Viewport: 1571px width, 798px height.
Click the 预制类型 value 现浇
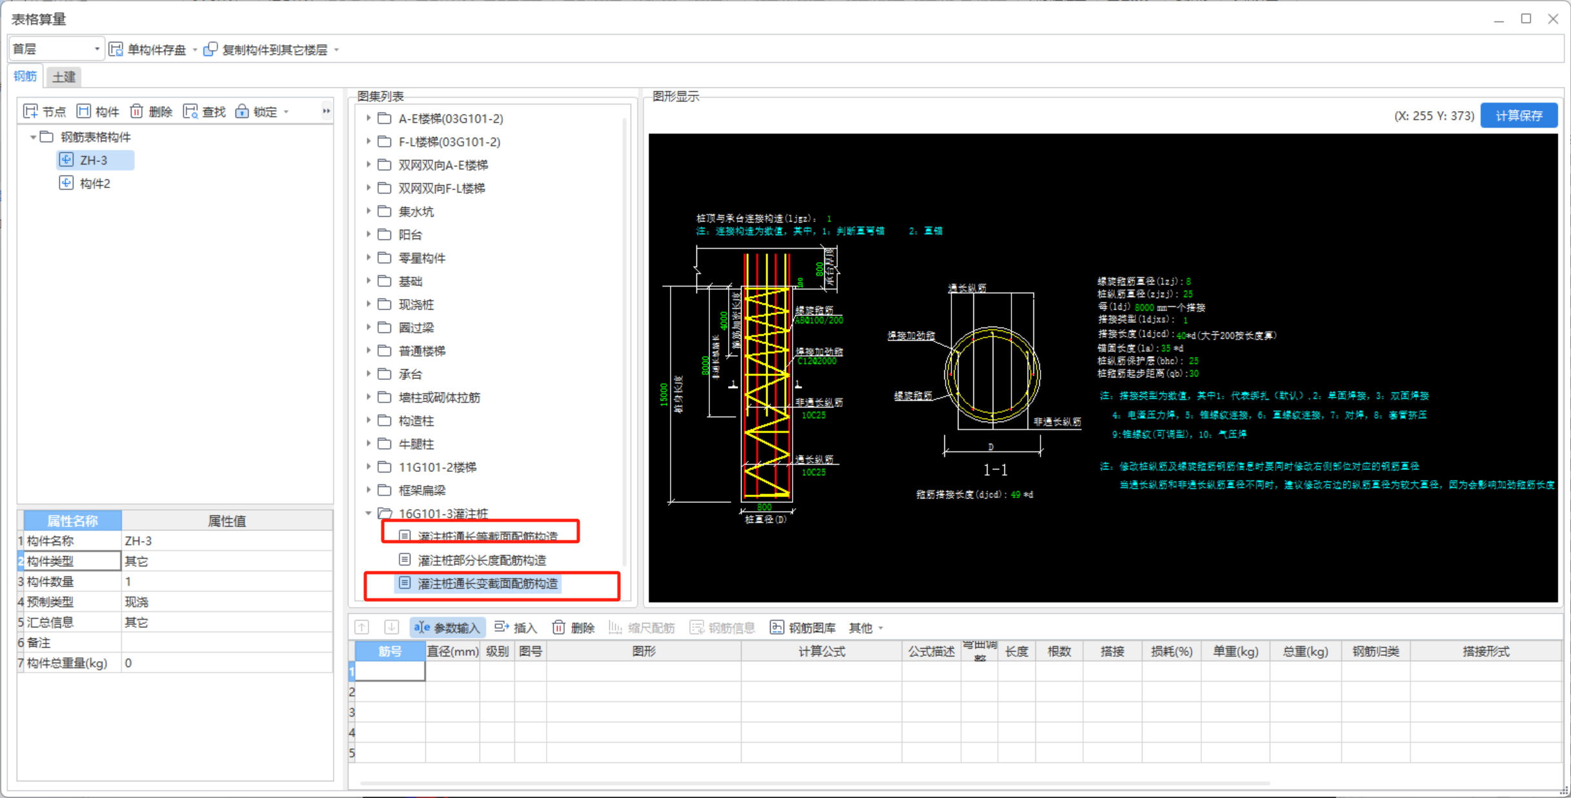(227, 602)
